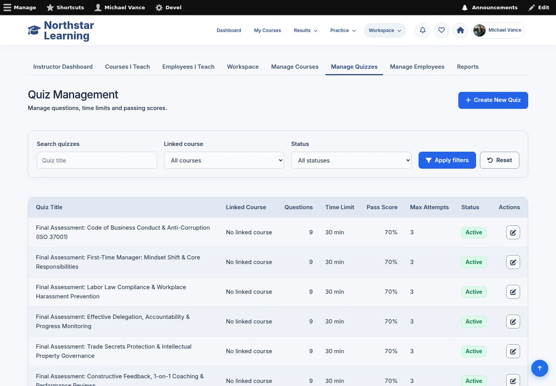Click the Northstar Learning graduation cap logo
Viewport: 556px width, 386px height.
[34, 30]
